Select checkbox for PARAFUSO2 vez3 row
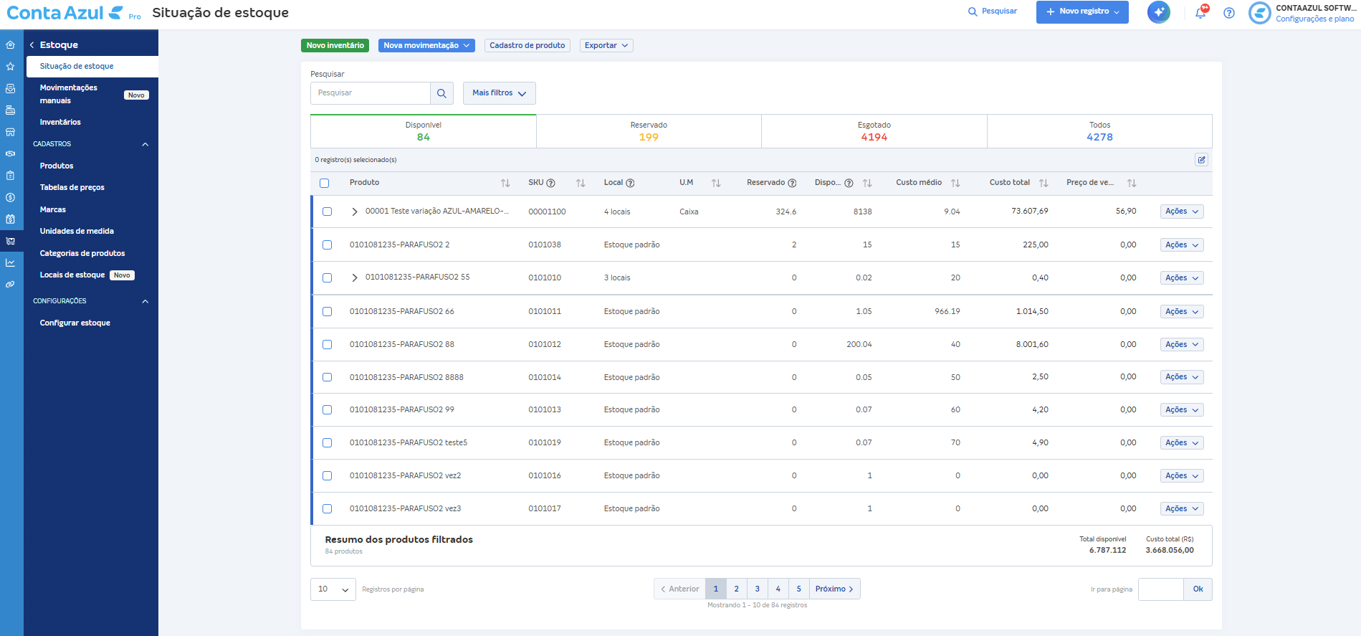This screenshot has height=636, width=1361. coord(328,509)
